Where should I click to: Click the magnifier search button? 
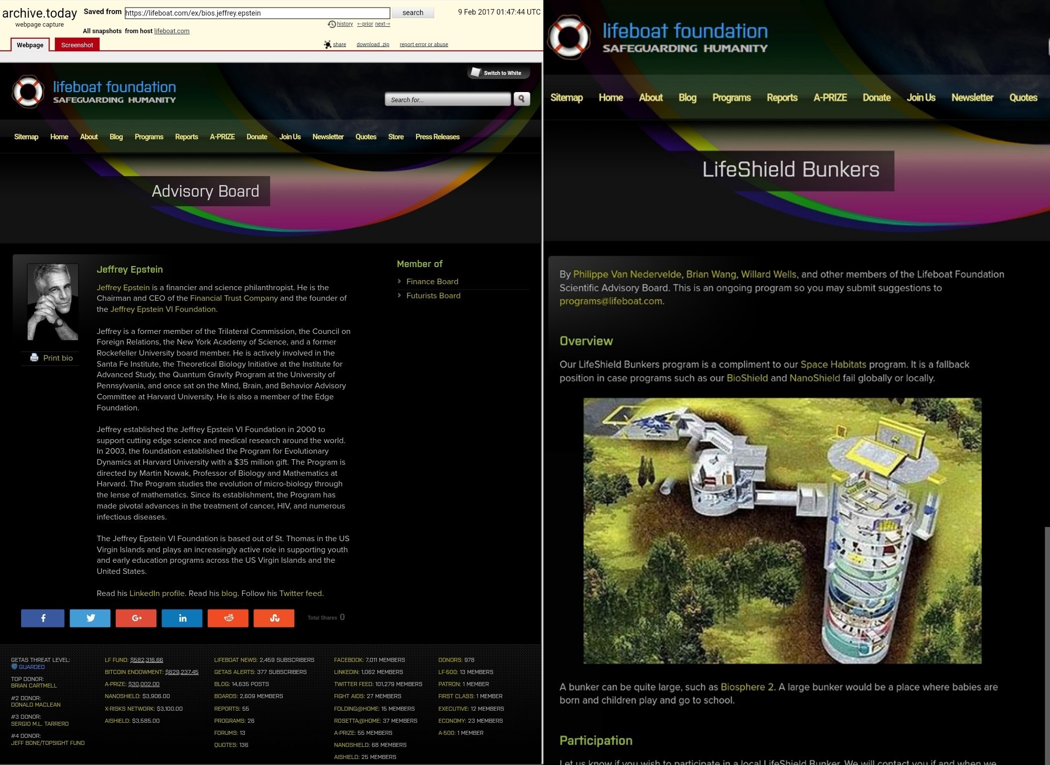click(x=522, y=99)
